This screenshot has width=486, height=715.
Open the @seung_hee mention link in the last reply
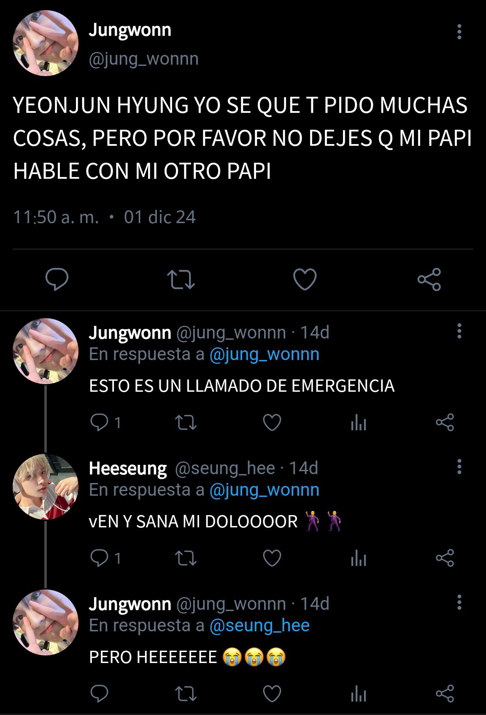(259, 625)
